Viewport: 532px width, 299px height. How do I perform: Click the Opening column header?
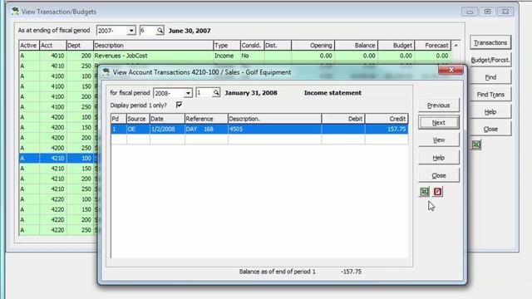313,46
